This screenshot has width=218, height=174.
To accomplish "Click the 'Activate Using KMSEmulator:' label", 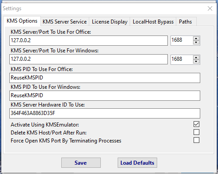I will [x=45, y=125].
